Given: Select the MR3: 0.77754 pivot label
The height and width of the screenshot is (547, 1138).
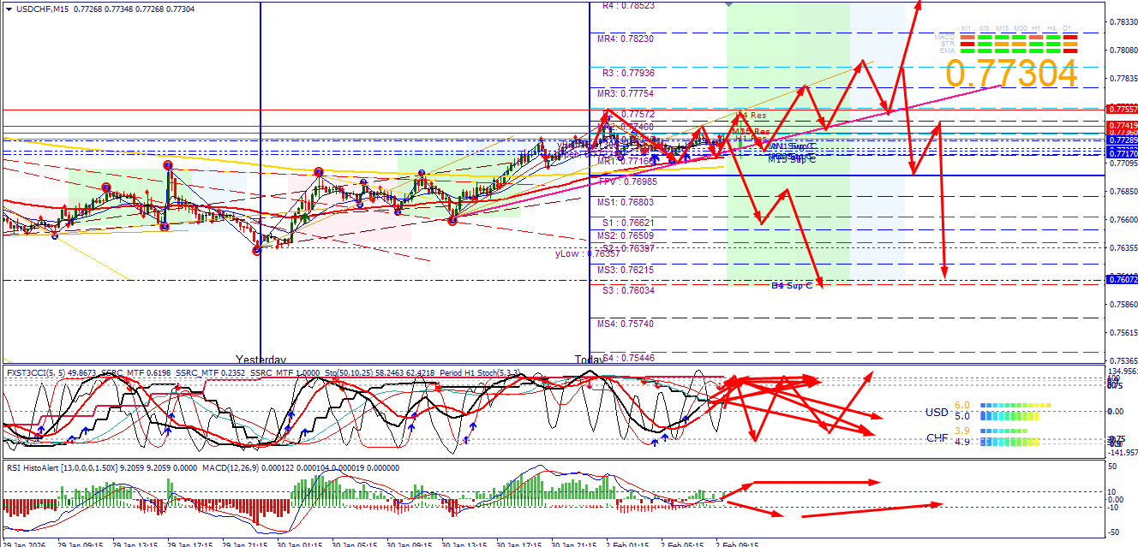Looking at the screenshot, I should tap(626, 93).
